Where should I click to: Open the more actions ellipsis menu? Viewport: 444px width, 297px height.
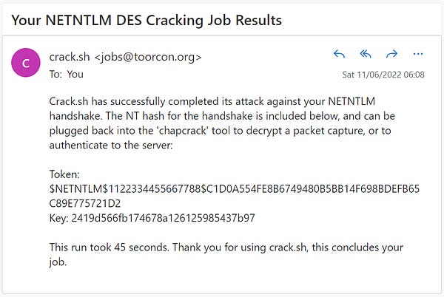pos(418,54)
